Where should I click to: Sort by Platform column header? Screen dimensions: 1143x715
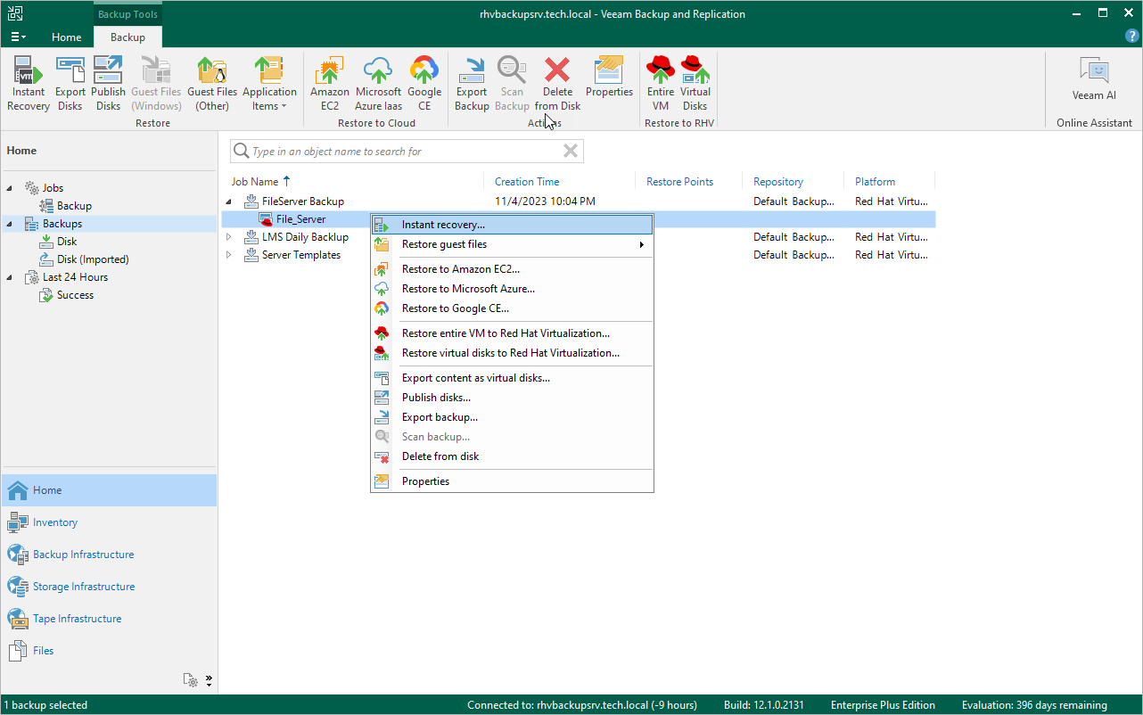pyautogui.click(x=876, y=182)
